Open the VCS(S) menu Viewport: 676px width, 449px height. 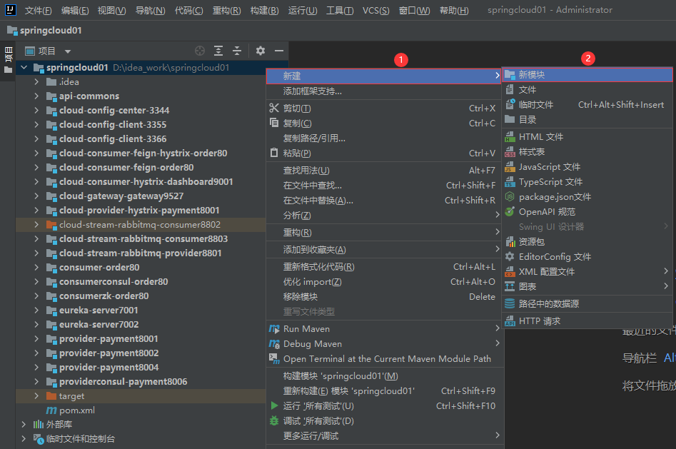tap(375, 11)
